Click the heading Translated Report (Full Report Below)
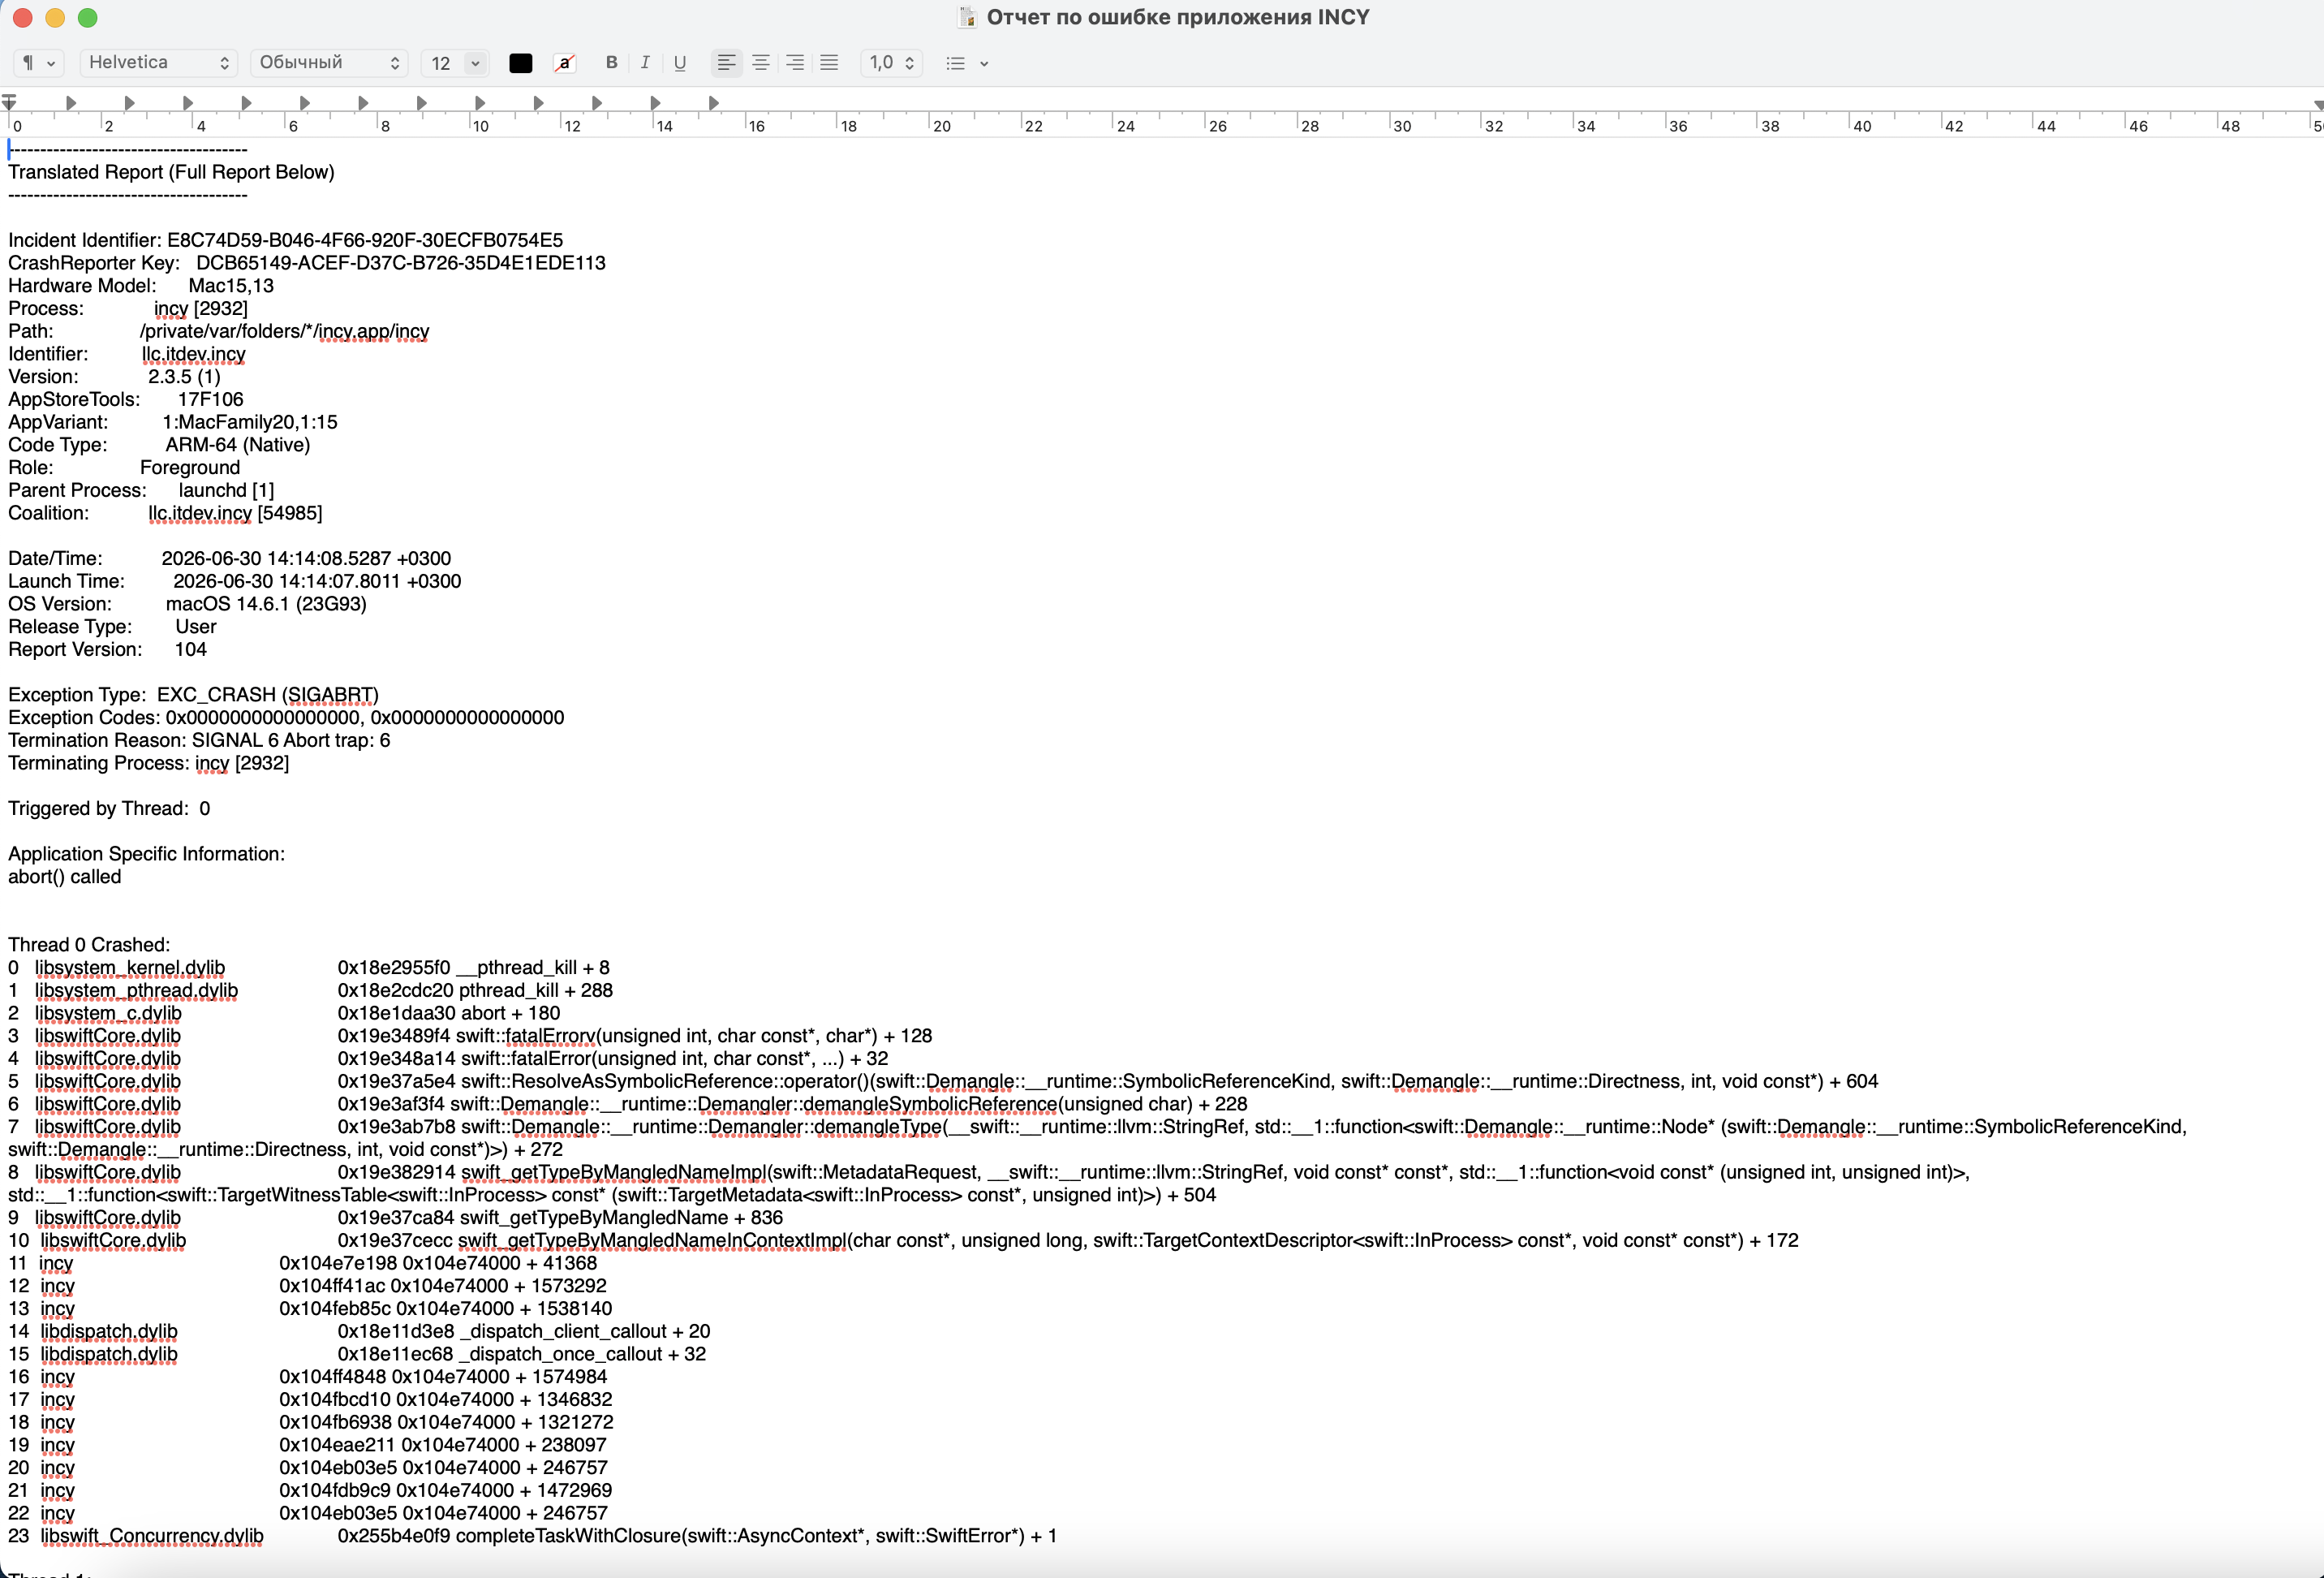Screen dimensions: 2324x1578 (171, 172)
